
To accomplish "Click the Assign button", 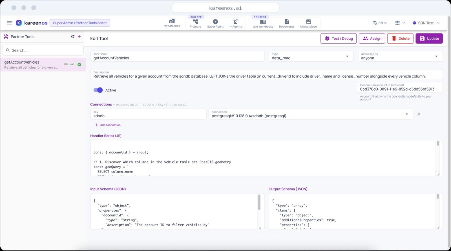I will tap(372, 39).
